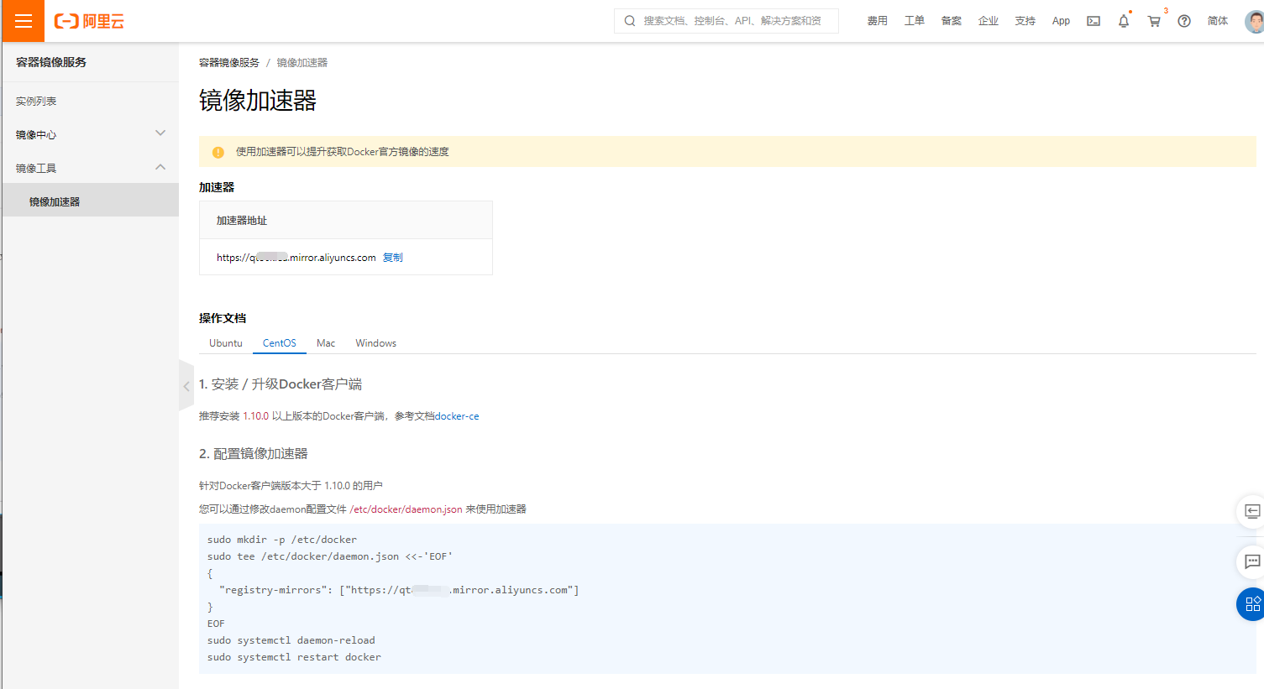The image size is (1264, 689).
Task: Click the user avatar
Action: (1254, 21)
